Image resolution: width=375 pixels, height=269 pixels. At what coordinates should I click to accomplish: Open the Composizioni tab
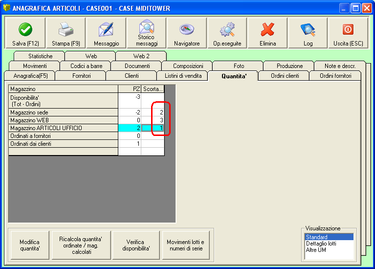(187, 66)
